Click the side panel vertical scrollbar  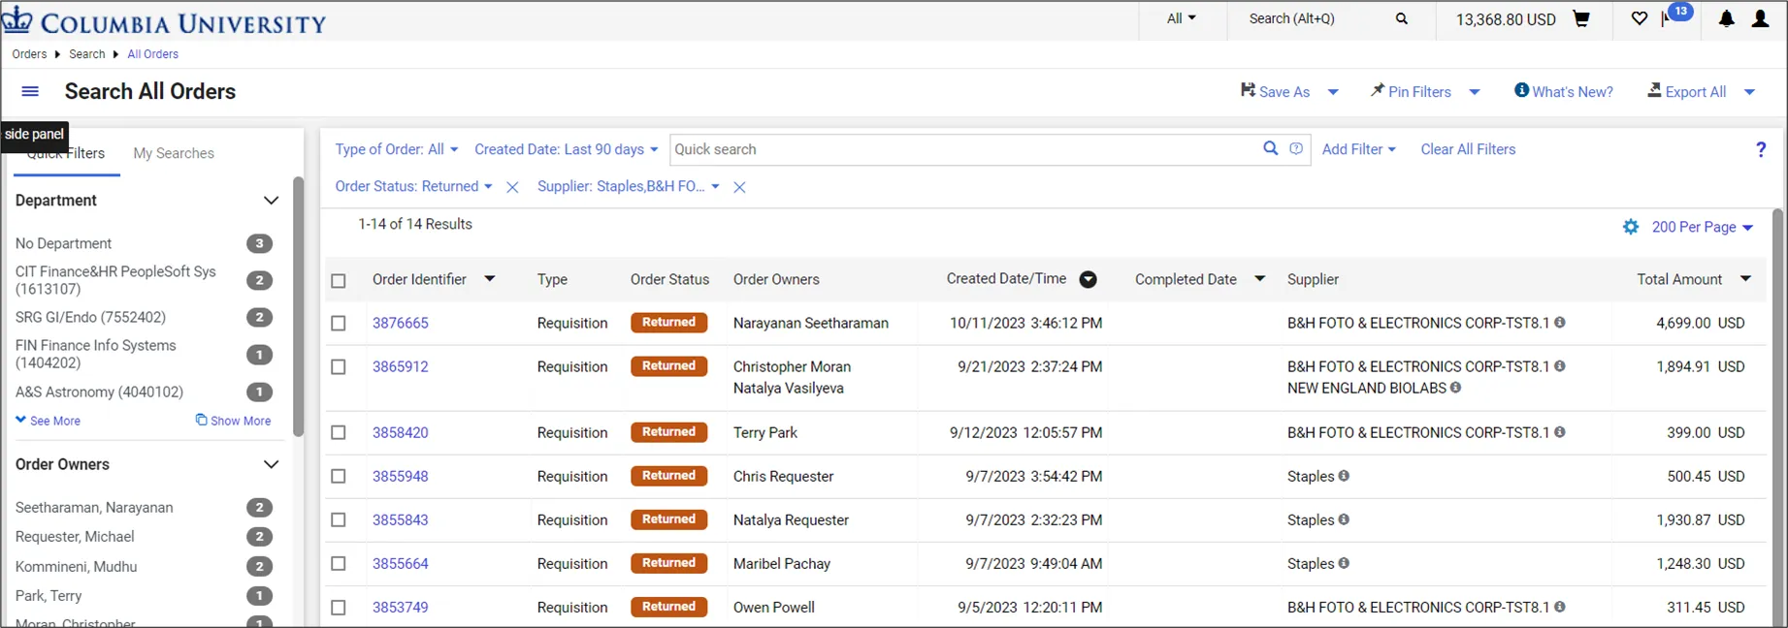[299, 305]
